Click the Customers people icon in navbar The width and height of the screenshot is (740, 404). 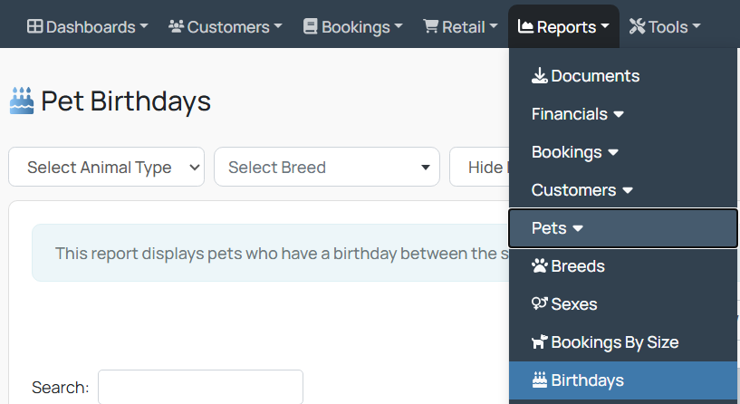coord(176,26)
